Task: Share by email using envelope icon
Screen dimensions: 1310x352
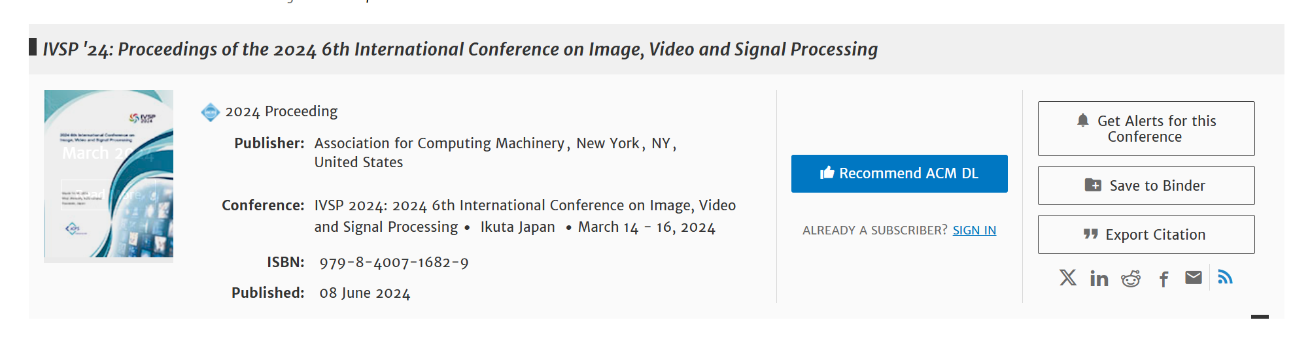Action: coord(1194,278)
